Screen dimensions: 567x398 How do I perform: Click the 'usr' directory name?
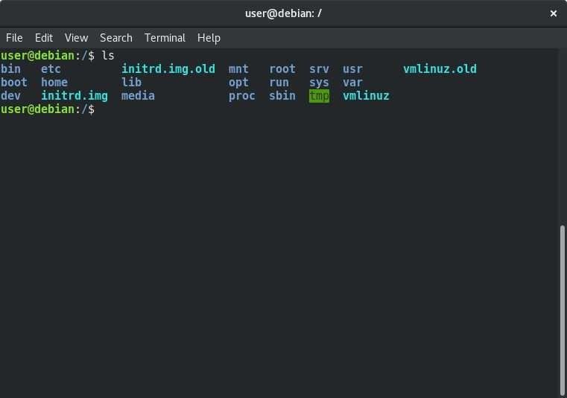coord(352,69)
